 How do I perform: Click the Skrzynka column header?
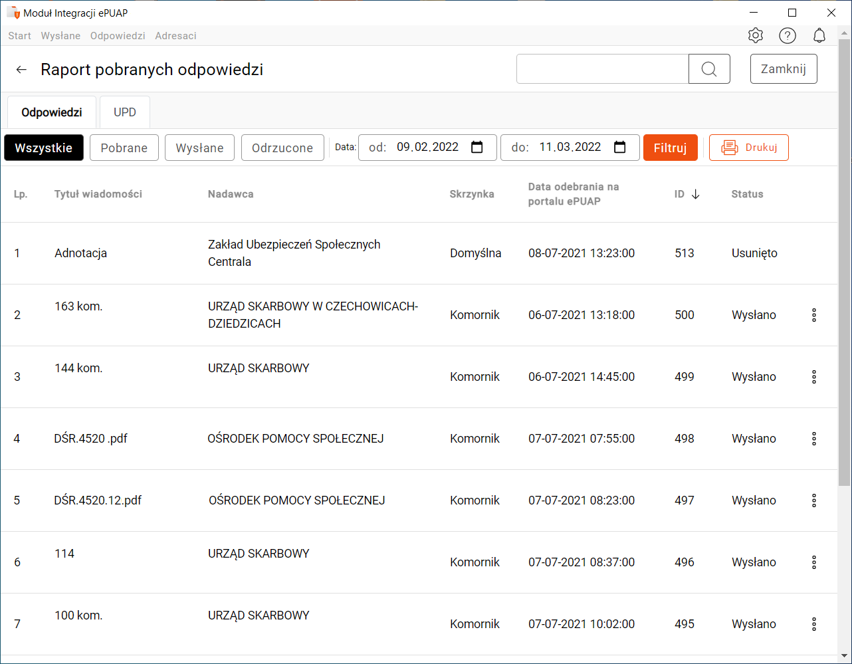[x=472, y=194]
